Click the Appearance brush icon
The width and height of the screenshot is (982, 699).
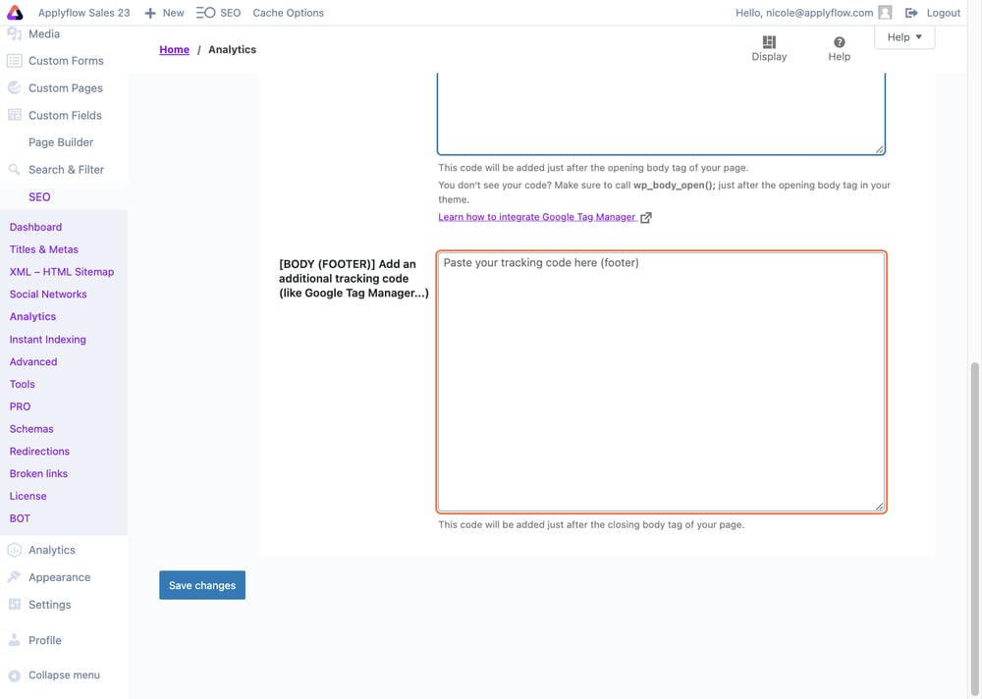point(14,577)
